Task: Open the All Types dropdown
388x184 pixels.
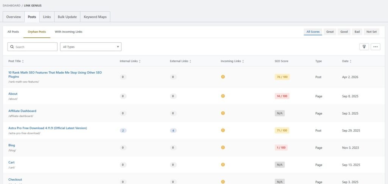Action: coord(91,47)
